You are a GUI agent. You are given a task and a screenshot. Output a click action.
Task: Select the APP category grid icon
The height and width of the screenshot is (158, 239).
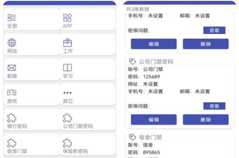click(67, 17)
